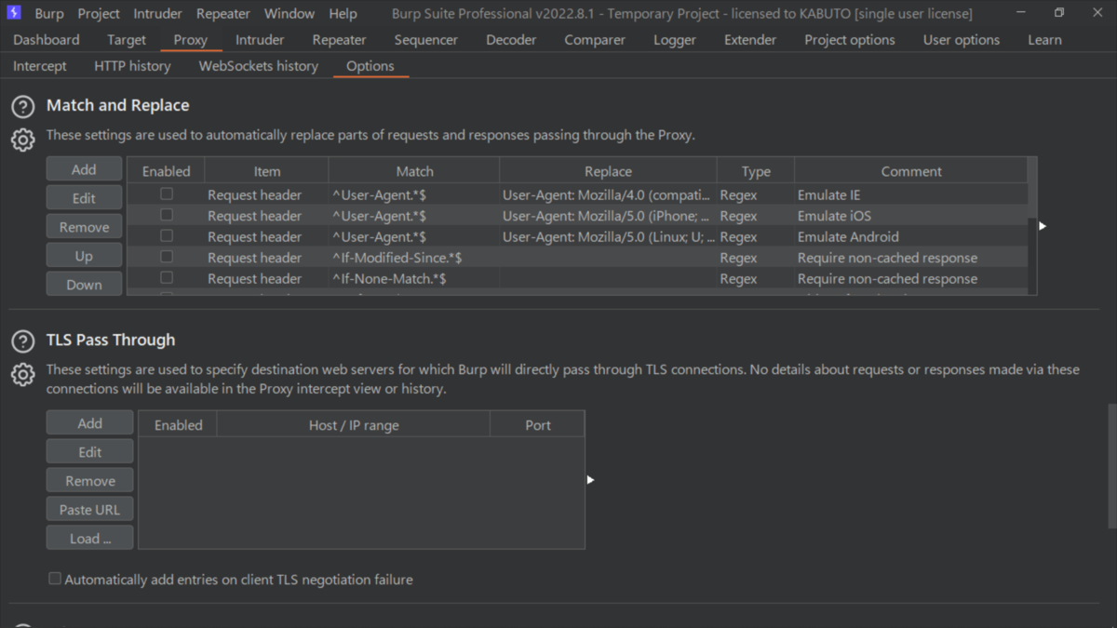Open the Repeater menu in menu bar
Image resolution: width=1117 pixels, height=628 pixels.
click(x=223, y=14)
